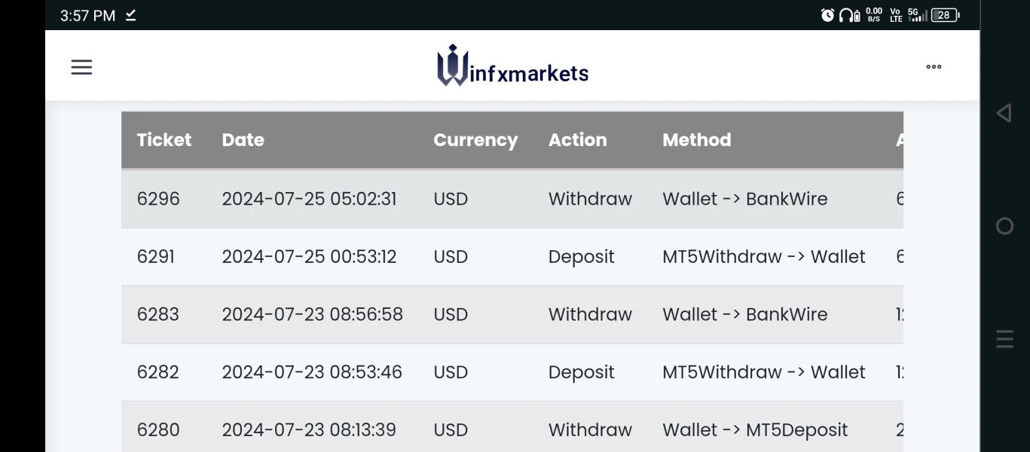Viewport: 1030px width, 452px height.
Task: Click the Currency column header
Action: coord(475,140)
